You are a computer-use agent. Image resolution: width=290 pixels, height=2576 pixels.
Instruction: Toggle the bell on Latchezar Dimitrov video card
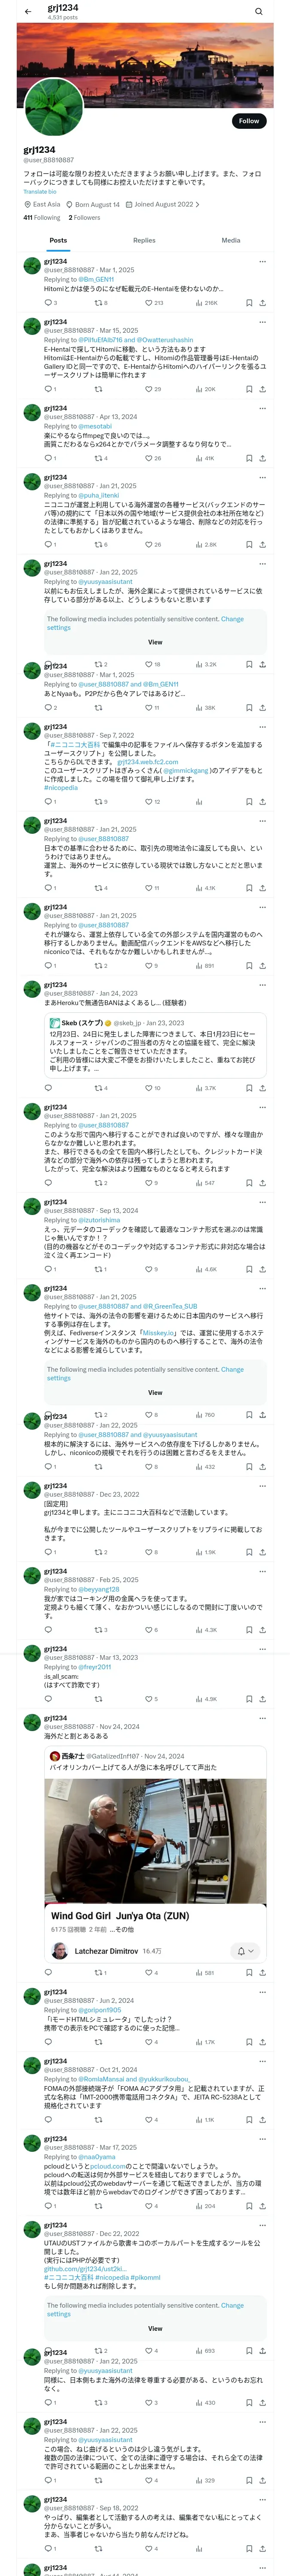click(244, 1950)
